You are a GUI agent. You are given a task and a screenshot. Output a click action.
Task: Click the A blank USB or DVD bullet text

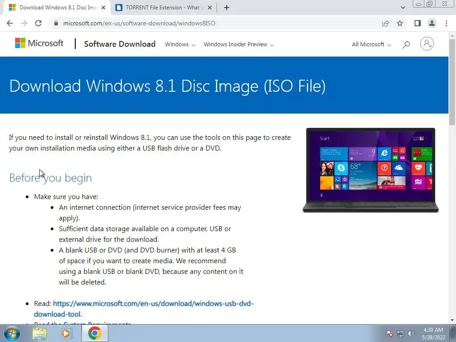point(151,266)
